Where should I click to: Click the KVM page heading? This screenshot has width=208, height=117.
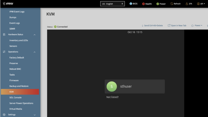tap(50, 14)
